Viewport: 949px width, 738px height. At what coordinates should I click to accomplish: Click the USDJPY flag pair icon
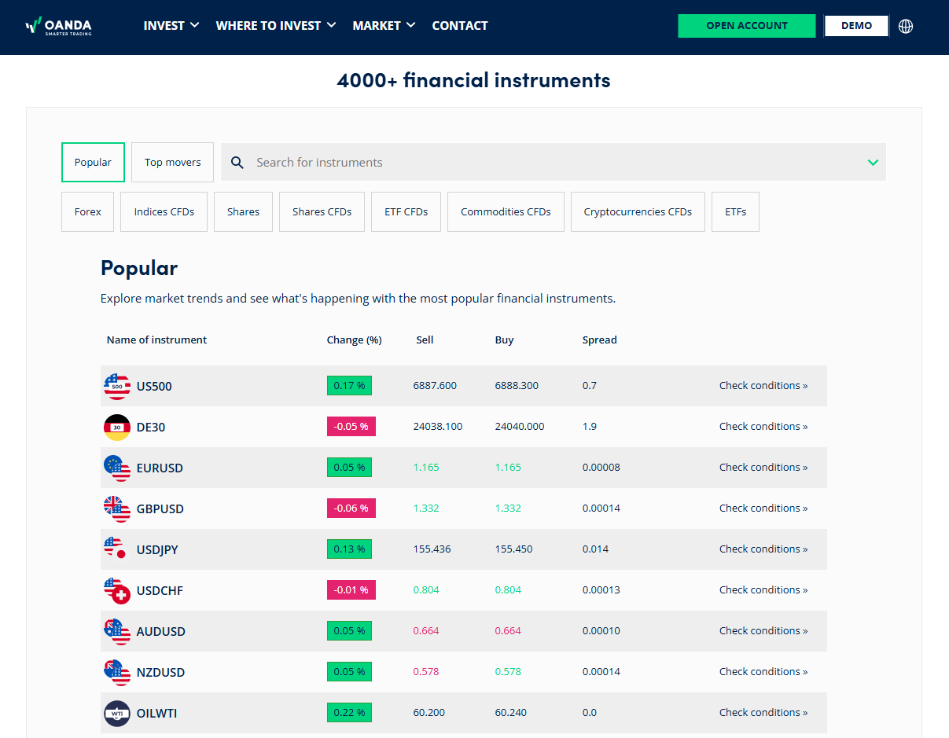pos(117,549)
